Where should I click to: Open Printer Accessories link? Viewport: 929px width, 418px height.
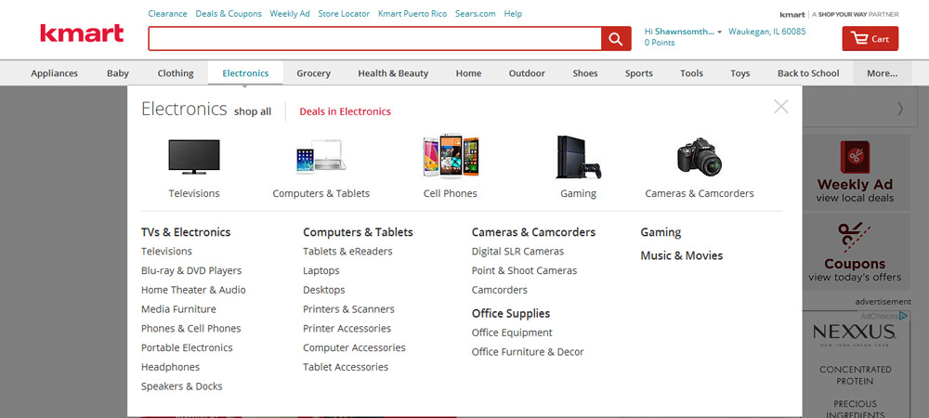pyautogui.click(x=347, y=329)
